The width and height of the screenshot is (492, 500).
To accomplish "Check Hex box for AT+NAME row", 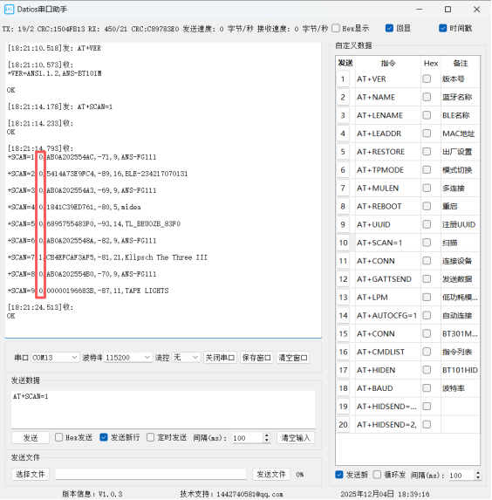I will click(x=427, y=97).
